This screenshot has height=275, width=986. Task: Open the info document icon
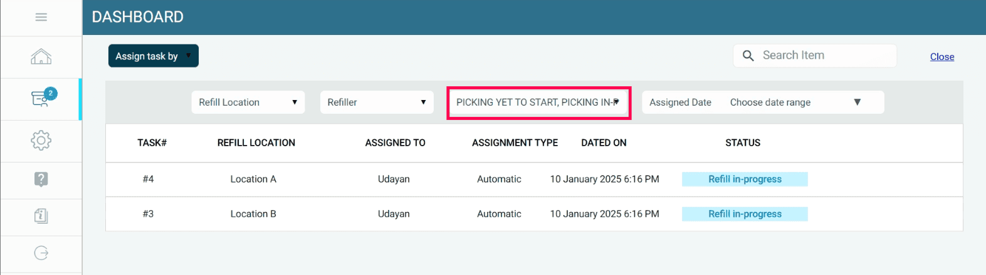click(x=41, y=216)
